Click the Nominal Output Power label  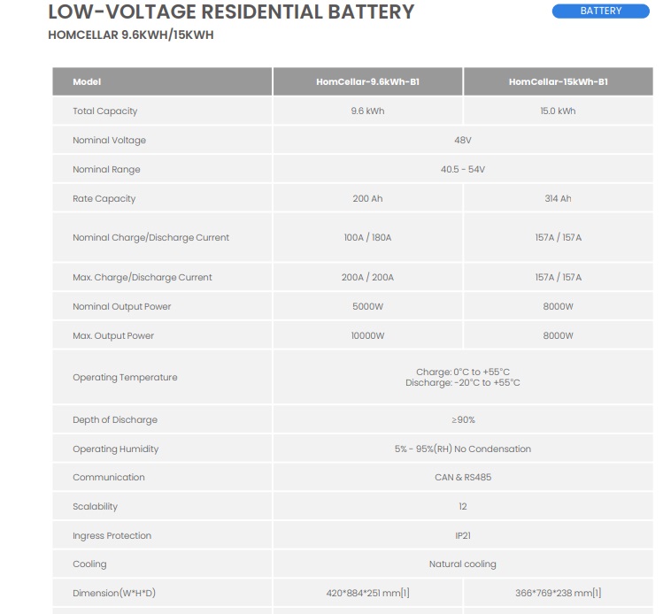[122, 306]
